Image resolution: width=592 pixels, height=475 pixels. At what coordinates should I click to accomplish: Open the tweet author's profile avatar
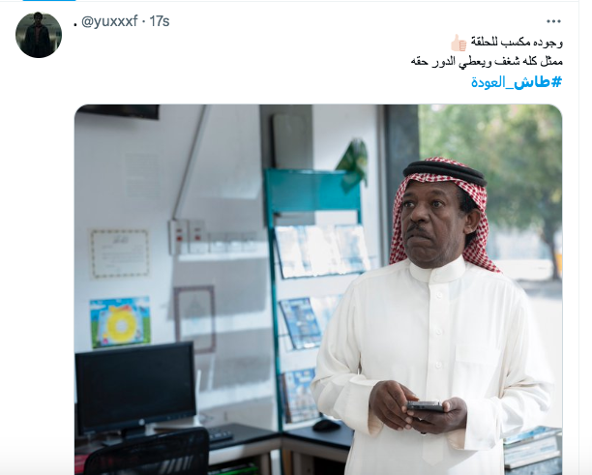(x=39, y=35)
